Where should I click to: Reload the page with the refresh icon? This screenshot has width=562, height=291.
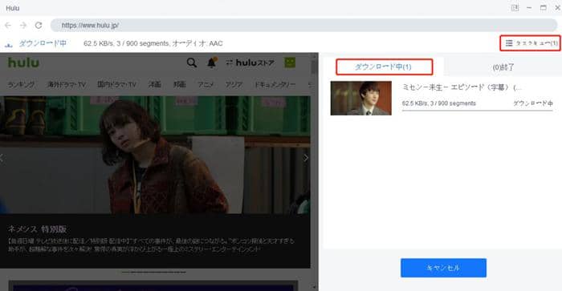click(x=39, y=26)
